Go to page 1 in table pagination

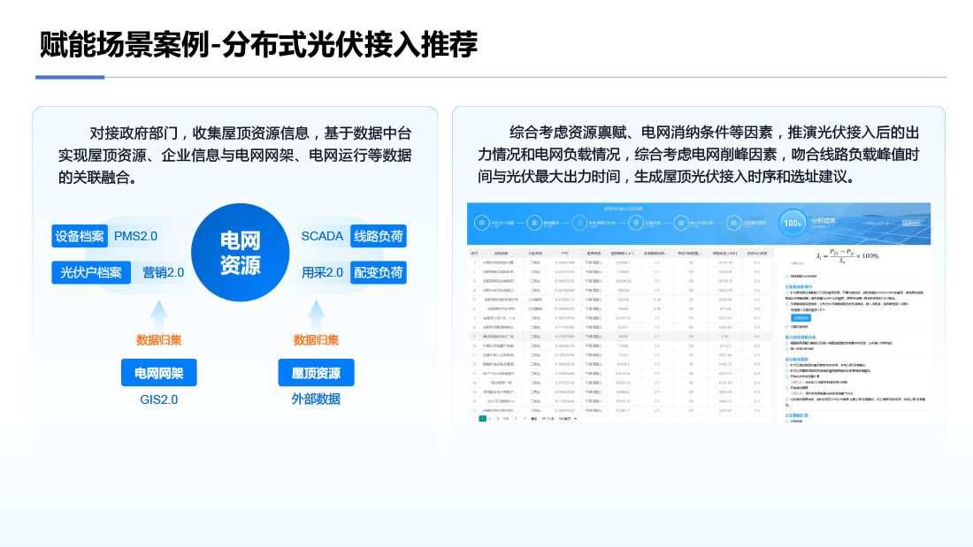click(482, 418)
